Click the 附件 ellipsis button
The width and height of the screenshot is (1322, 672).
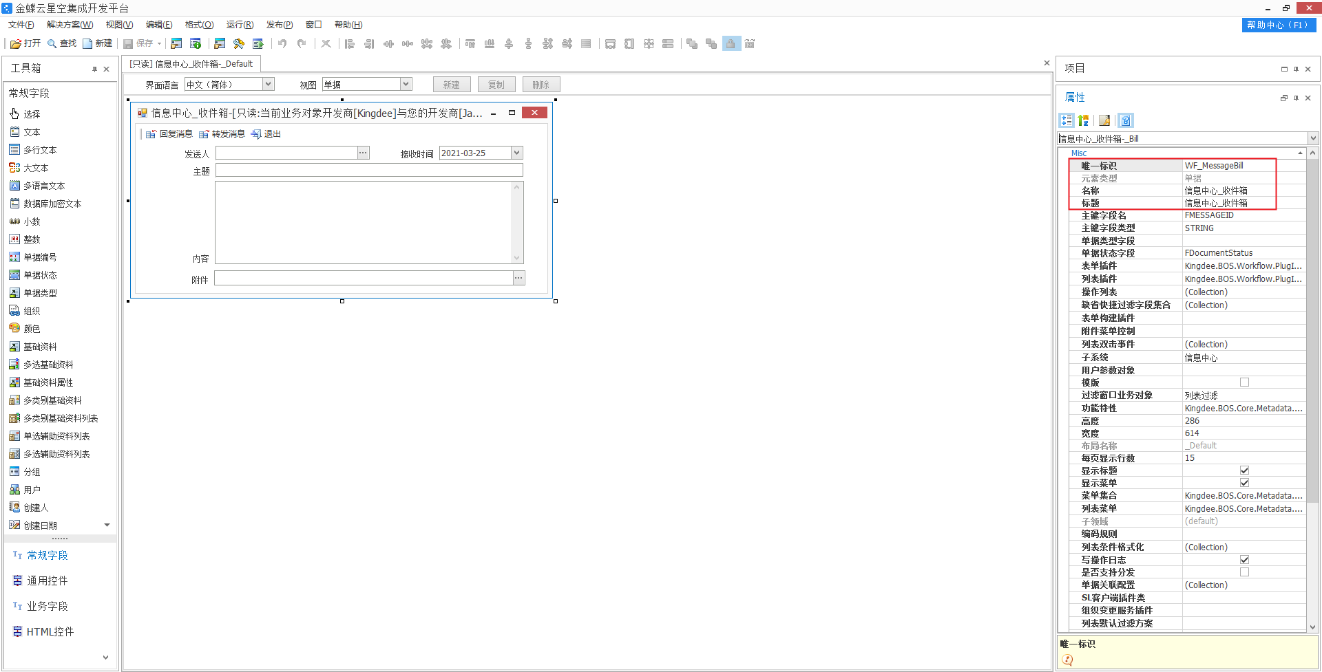click(x=519, y=278)
